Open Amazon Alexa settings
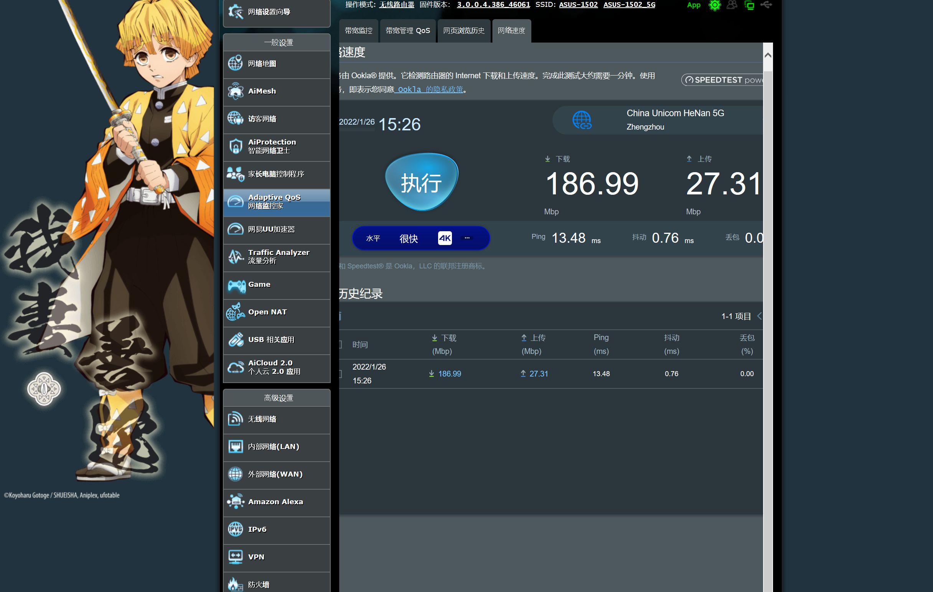This screenshot has height=592, width=933. 276,502
